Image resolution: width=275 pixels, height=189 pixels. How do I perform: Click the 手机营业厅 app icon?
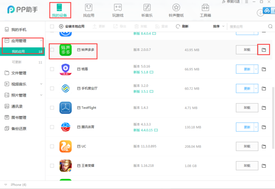[x=66, y=89]
